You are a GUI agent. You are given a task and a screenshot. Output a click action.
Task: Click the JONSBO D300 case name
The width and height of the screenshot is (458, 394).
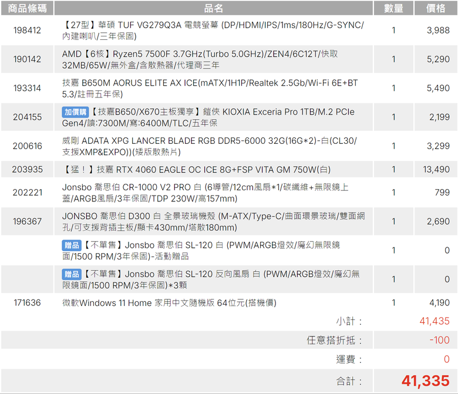(213, 221)
